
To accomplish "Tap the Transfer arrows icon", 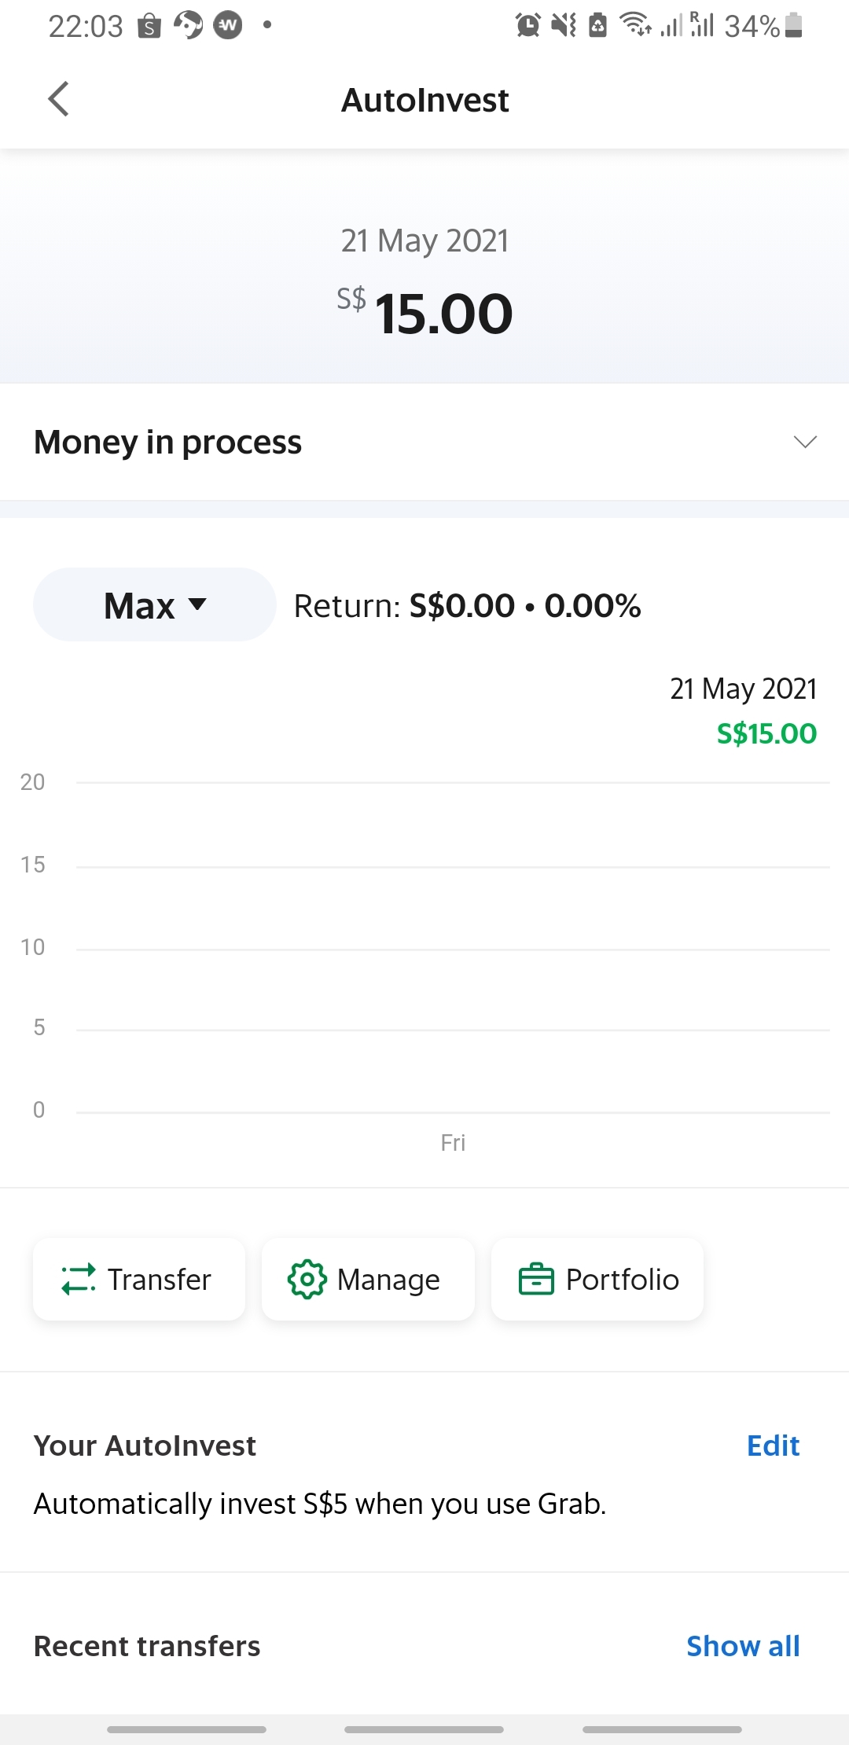I will 79,1279.
